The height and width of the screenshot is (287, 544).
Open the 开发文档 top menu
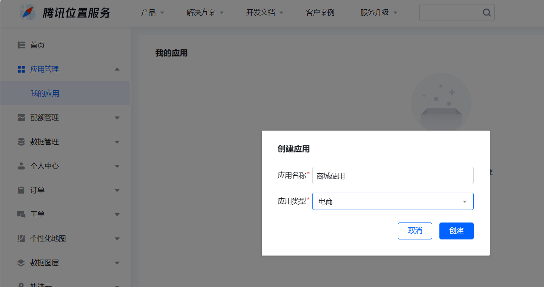[x=265, y=12]
